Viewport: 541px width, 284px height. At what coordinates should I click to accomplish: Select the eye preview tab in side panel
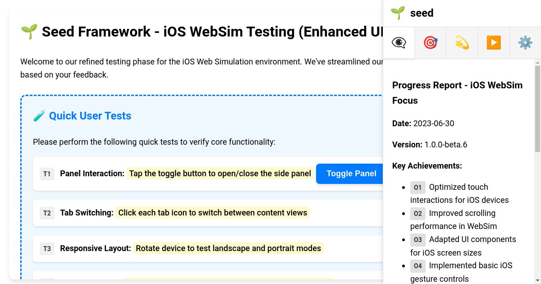point(399,42)
